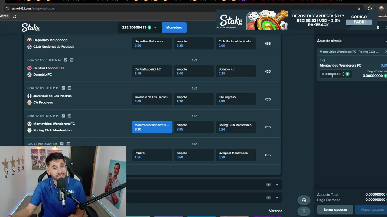Viewport: 387px width, 217px height.
Task: Click the Ver todo link
Action: tap(276, 211)
